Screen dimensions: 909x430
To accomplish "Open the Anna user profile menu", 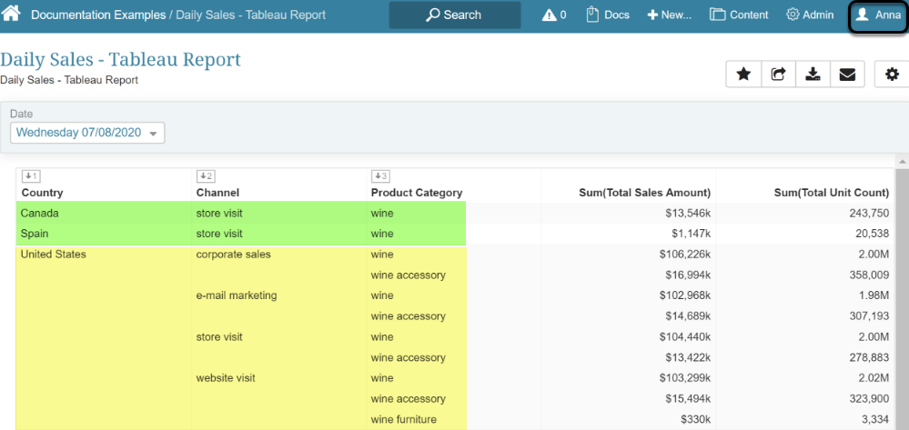I will [x=878, y=15].
